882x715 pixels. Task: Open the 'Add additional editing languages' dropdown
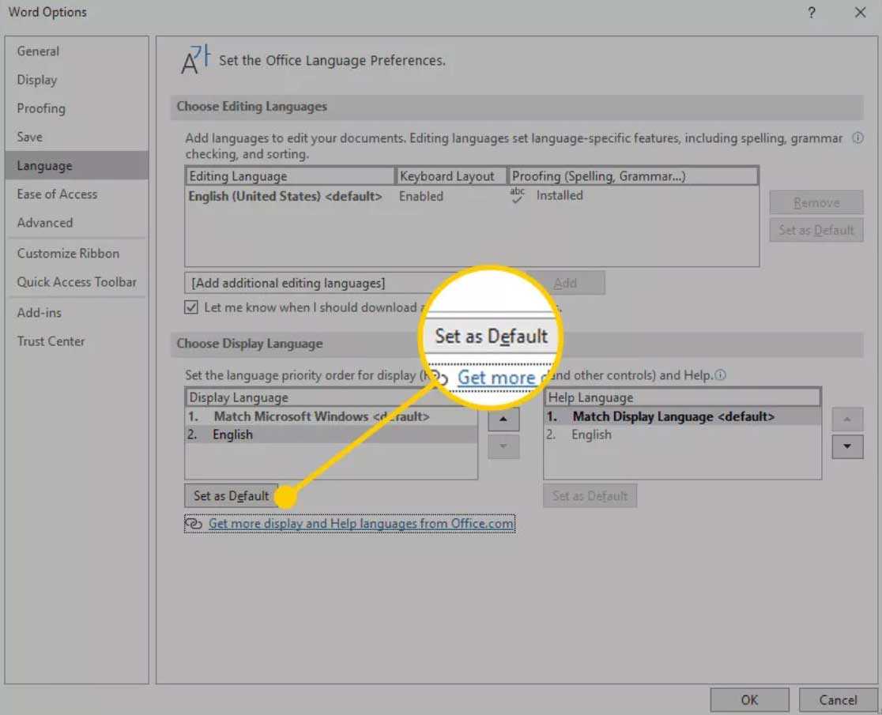point(316,283)
